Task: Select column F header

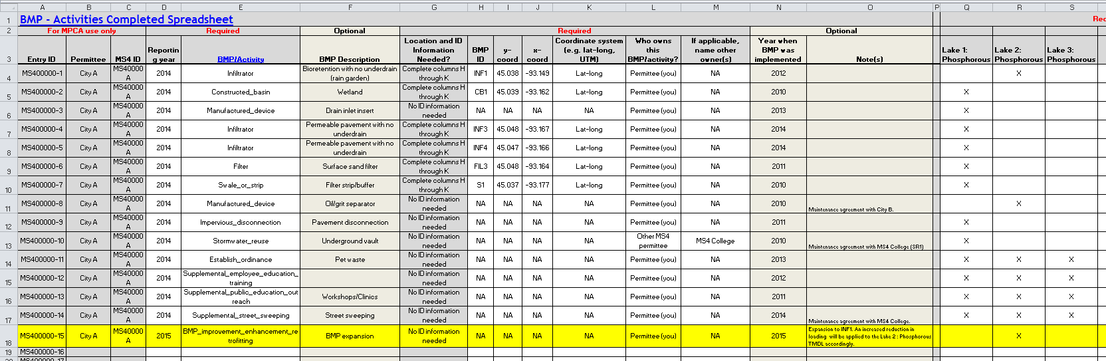Action: pos(350,7)
